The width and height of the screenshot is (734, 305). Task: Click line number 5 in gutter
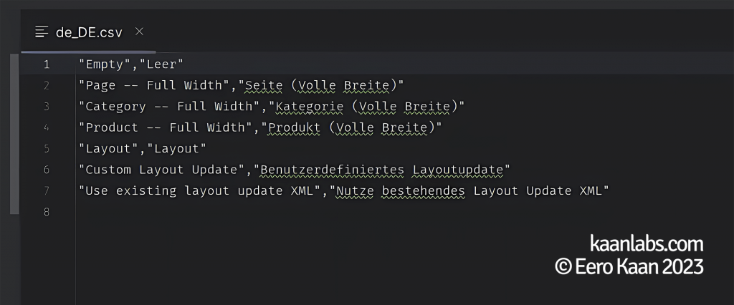47,148
